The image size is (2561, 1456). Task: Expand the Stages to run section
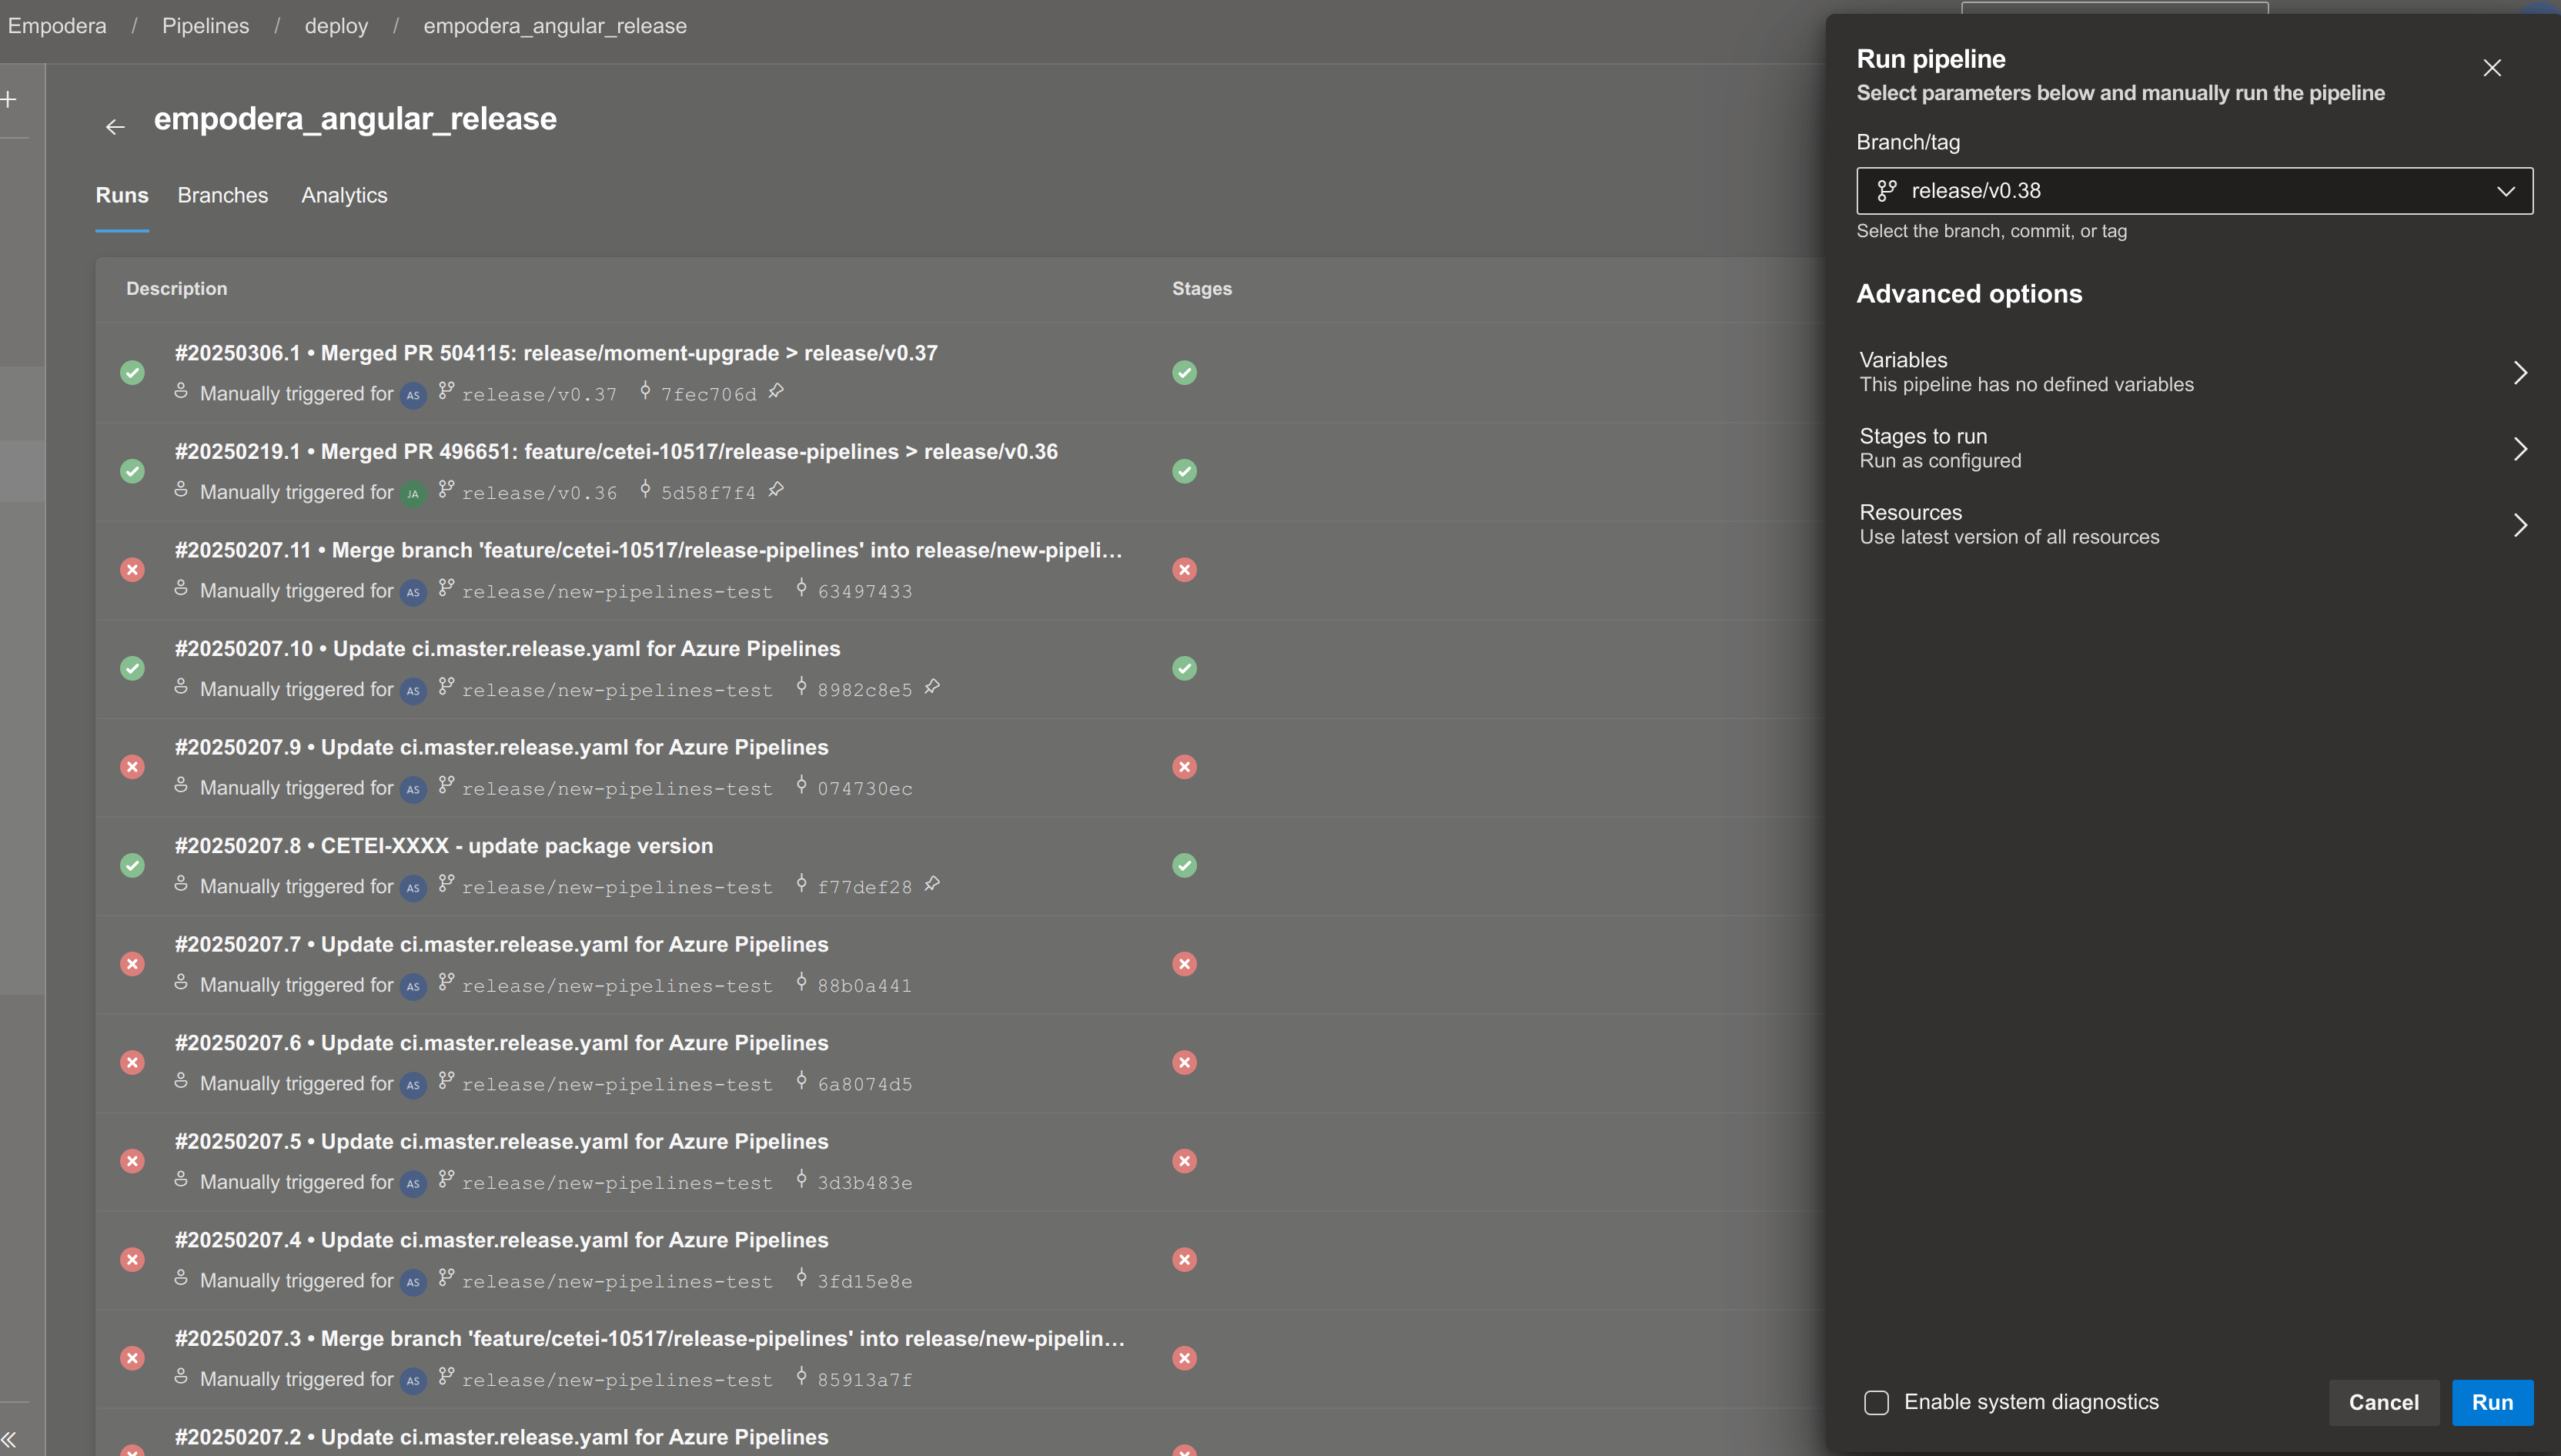pyautogui.click(x=2520, y=448)
